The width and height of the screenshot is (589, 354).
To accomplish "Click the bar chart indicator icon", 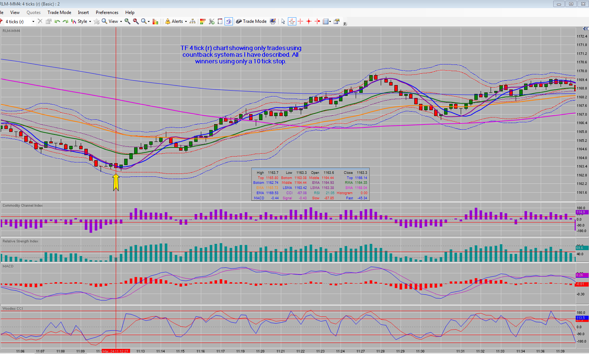I will pos(156,21).
